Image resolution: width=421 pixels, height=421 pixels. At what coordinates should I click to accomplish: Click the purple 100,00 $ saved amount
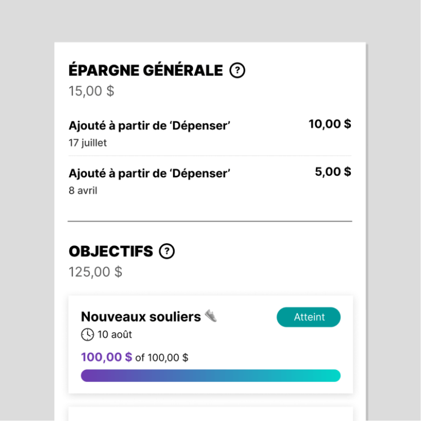pos(107,357)
